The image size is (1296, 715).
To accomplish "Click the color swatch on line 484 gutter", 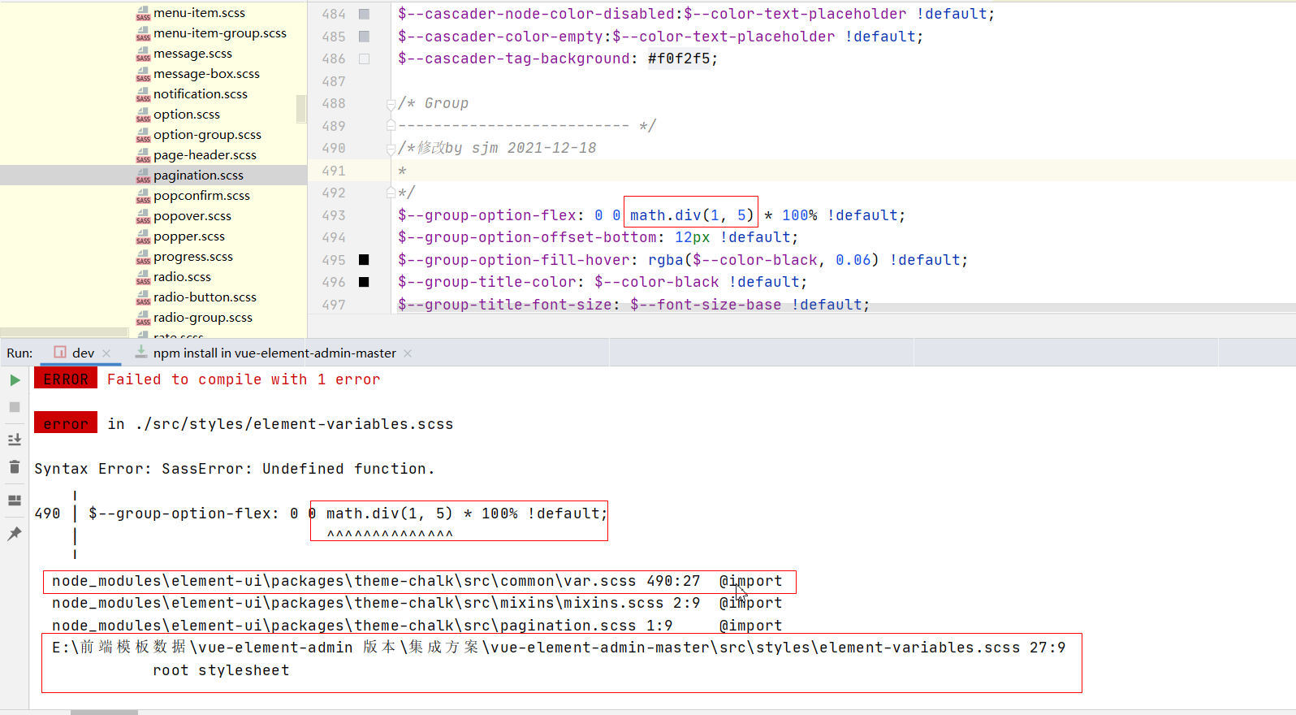I will pyautogui.click(x=364, y=14).
